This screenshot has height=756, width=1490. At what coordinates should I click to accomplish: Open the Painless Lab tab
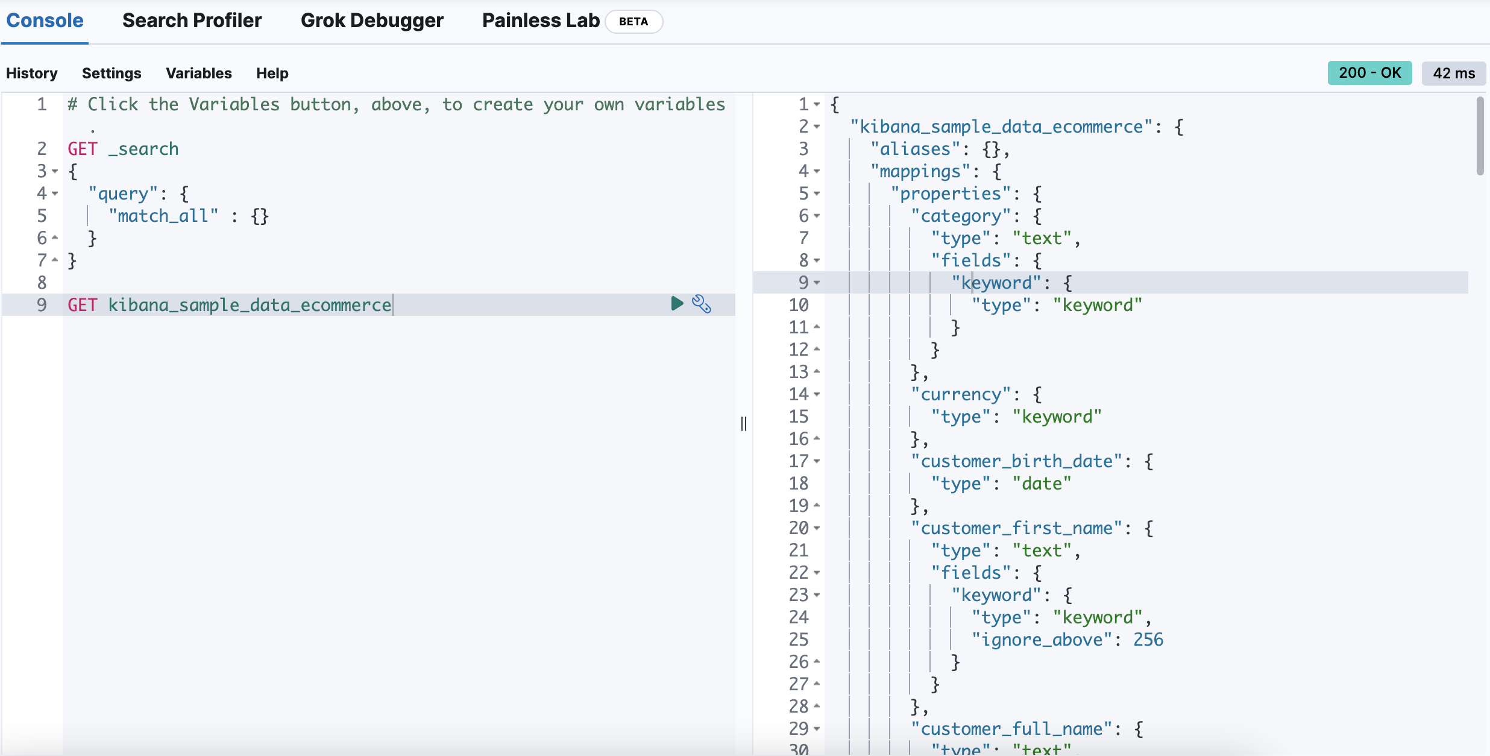(541, 20)
